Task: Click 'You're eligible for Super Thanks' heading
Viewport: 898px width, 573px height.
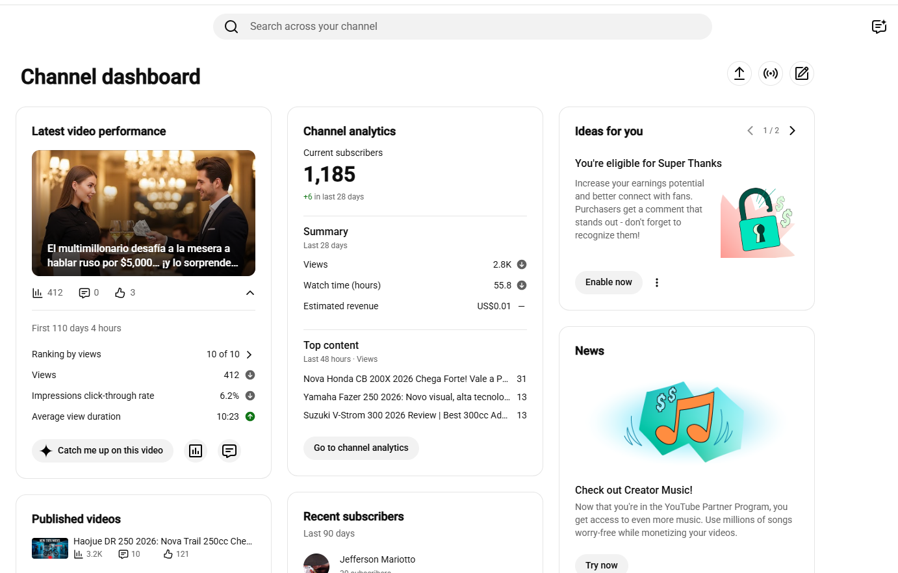Action: click(648, 163)
